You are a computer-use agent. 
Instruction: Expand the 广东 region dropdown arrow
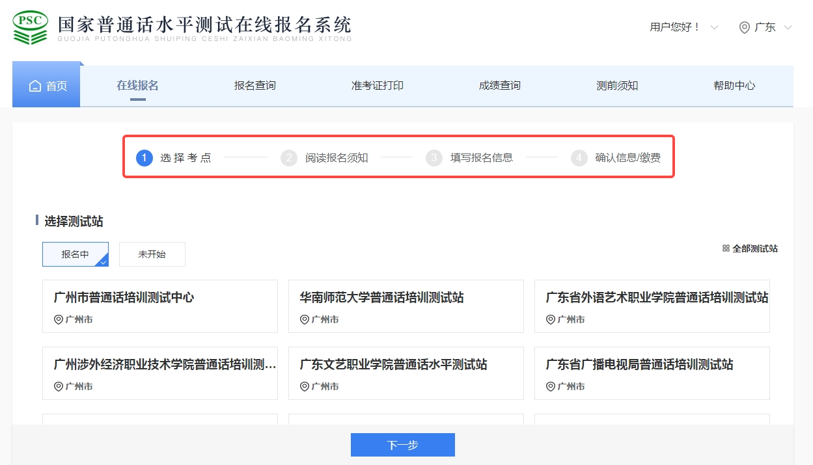[788, 27]
